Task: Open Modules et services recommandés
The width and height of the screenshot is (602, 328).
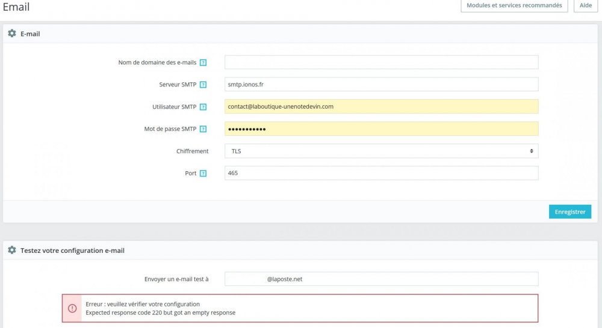Action: tap(514, 5)
